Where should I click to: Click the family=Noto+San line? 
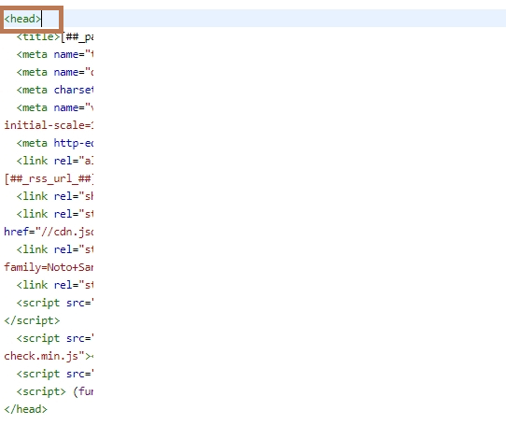click(49, 267)
